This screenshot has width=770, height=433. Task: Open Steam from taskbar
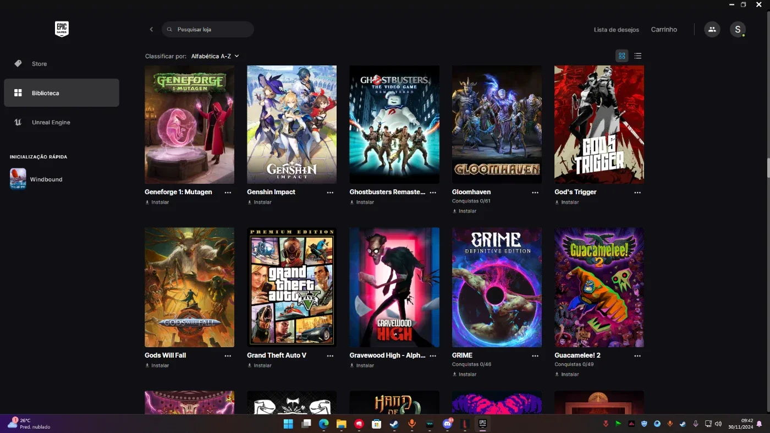[x=394, y=424]
